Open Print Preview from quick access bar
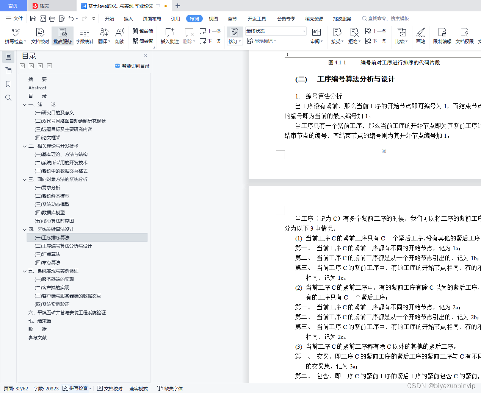This screenshot has width=481, height=393. (62, 19)
